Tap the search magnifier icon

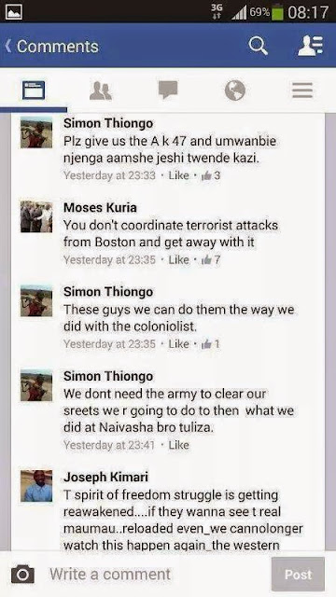tap(259, 46)
